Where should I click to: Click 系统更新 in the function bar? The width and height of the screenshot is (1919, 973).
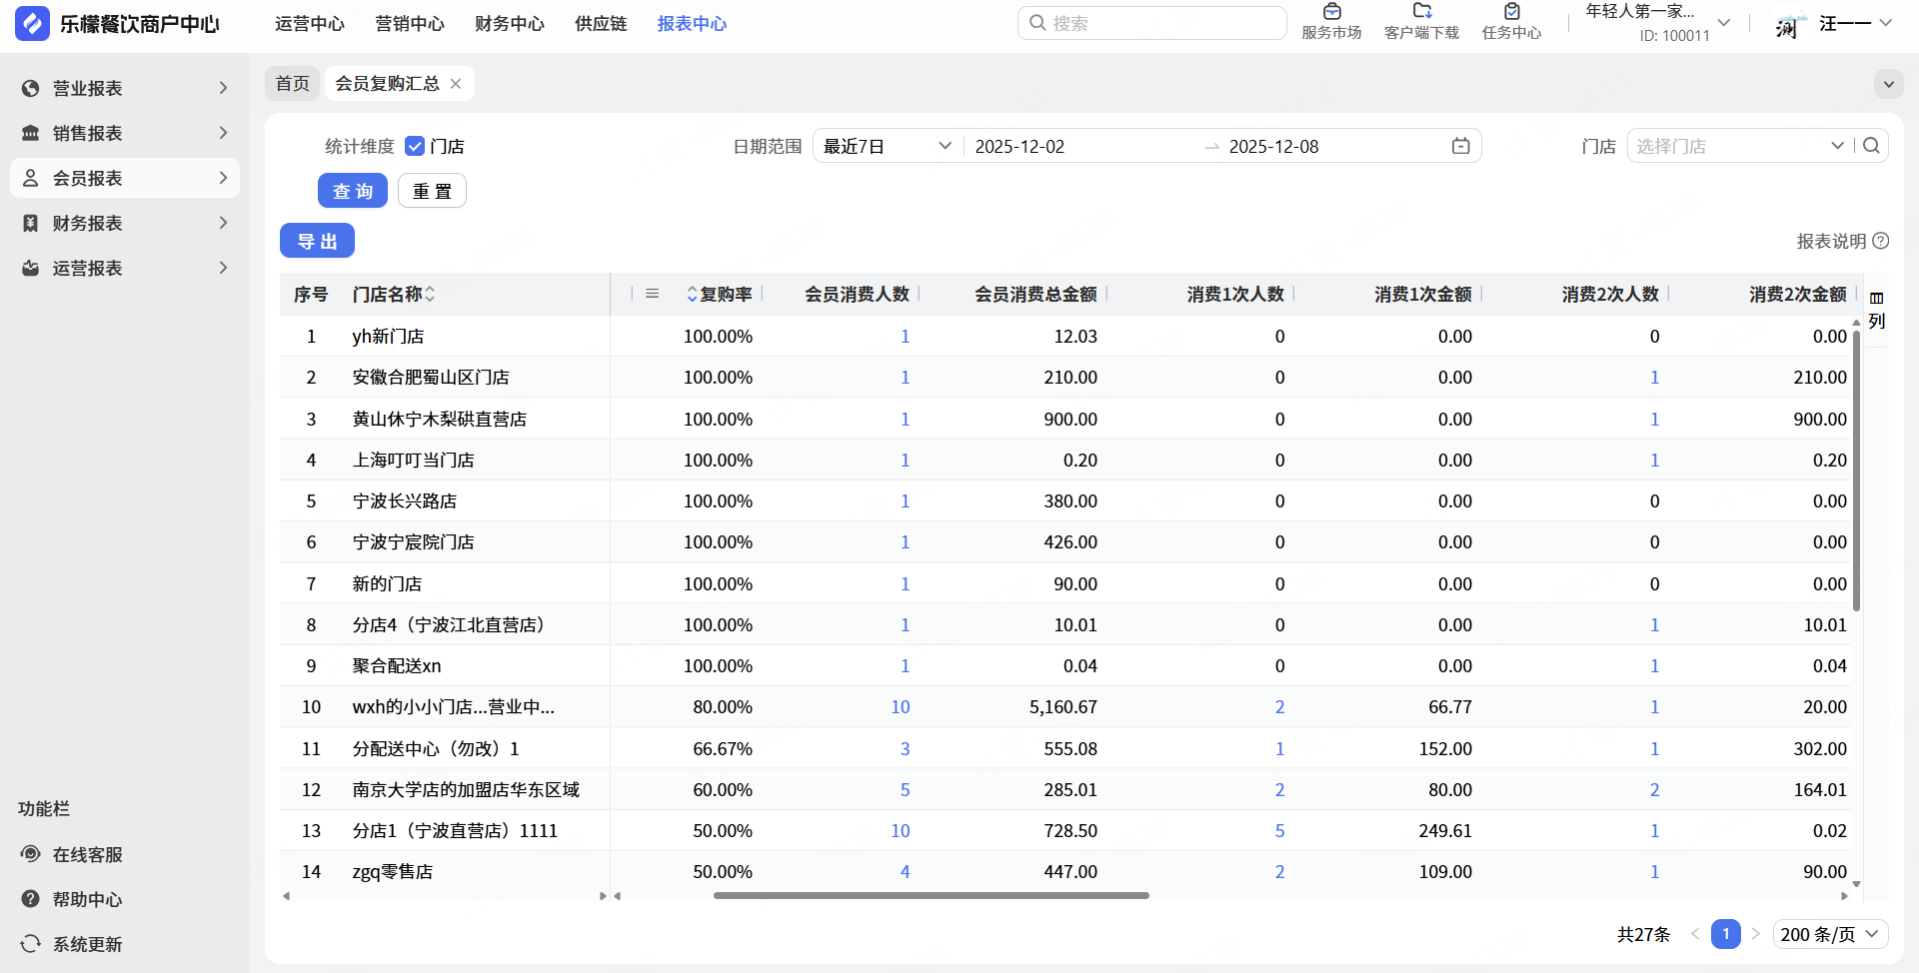[87, 945]
